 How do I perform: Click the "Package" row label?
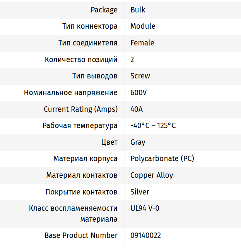(x=104, y=10)
